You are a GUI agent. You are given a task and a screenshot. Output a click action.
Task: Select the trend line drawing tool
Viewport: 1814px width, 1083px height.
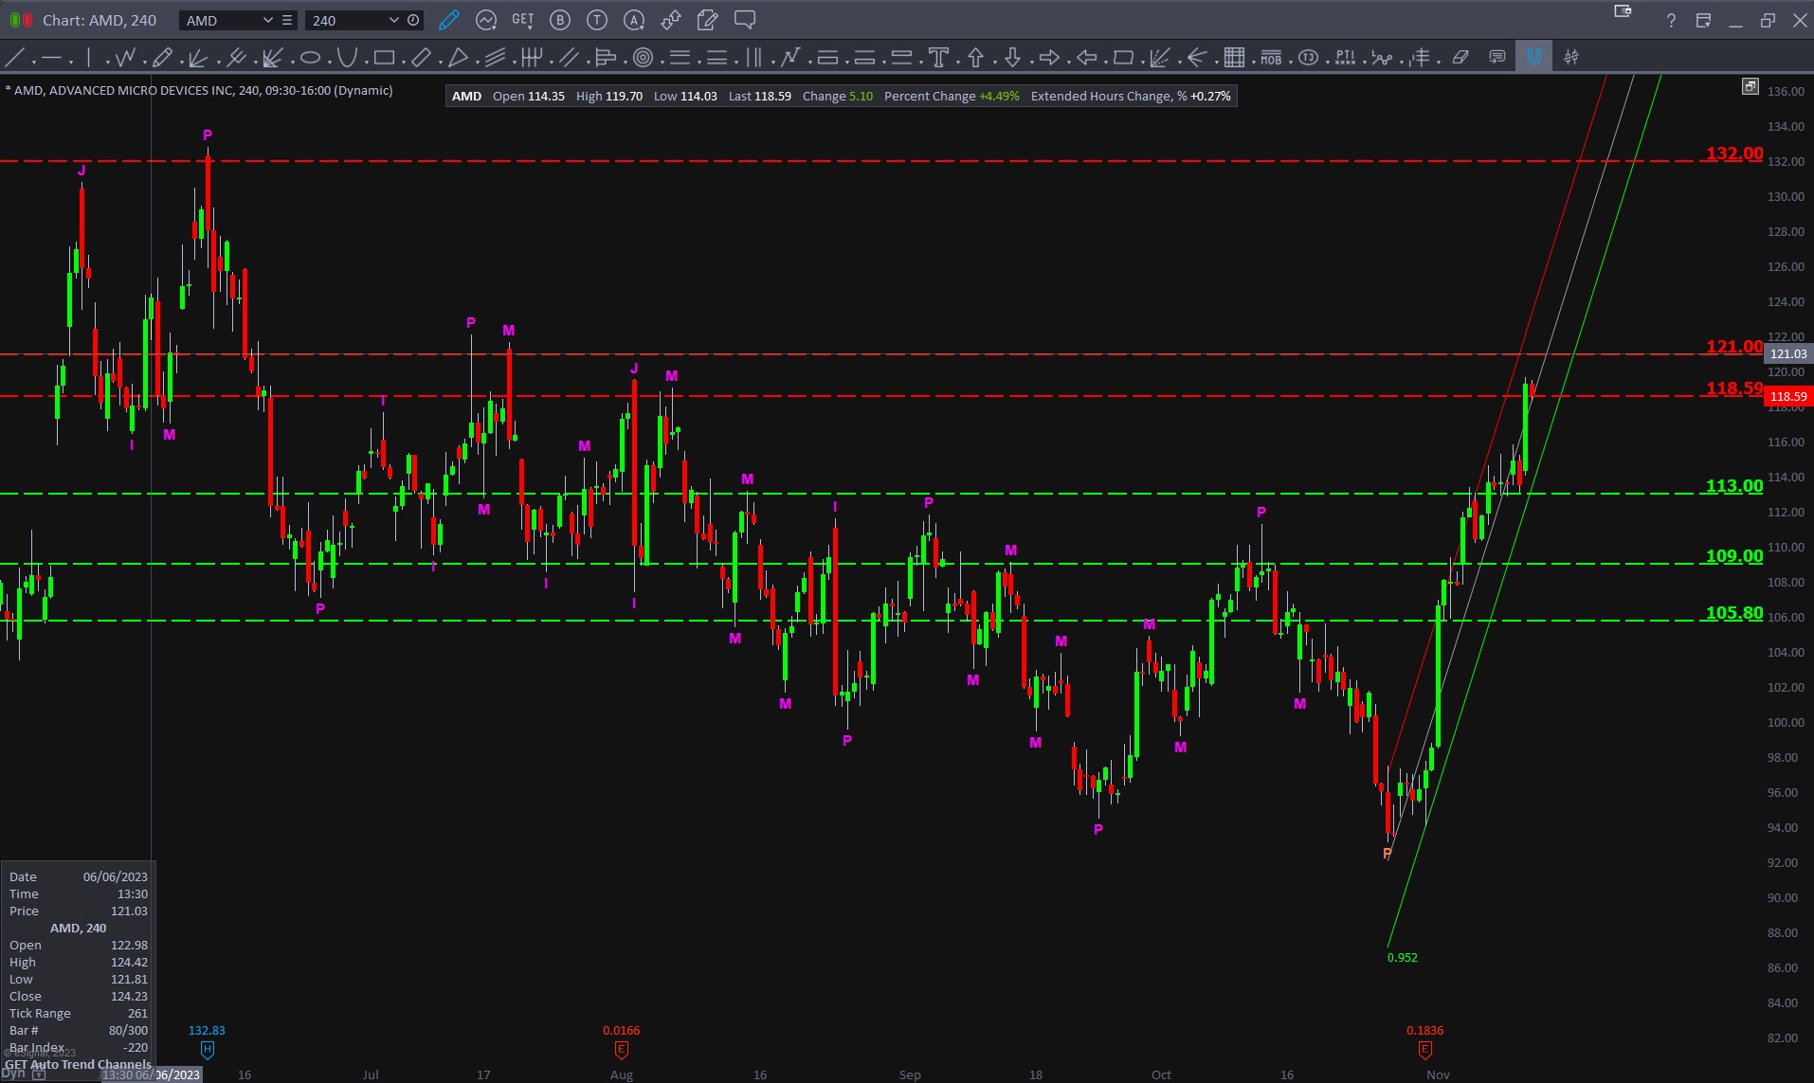[x=15, y=58]
